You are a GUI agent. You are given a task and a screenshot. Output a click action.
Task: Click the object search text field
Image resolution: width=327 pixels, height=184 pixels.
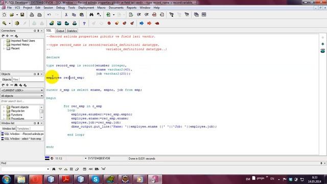22,101
